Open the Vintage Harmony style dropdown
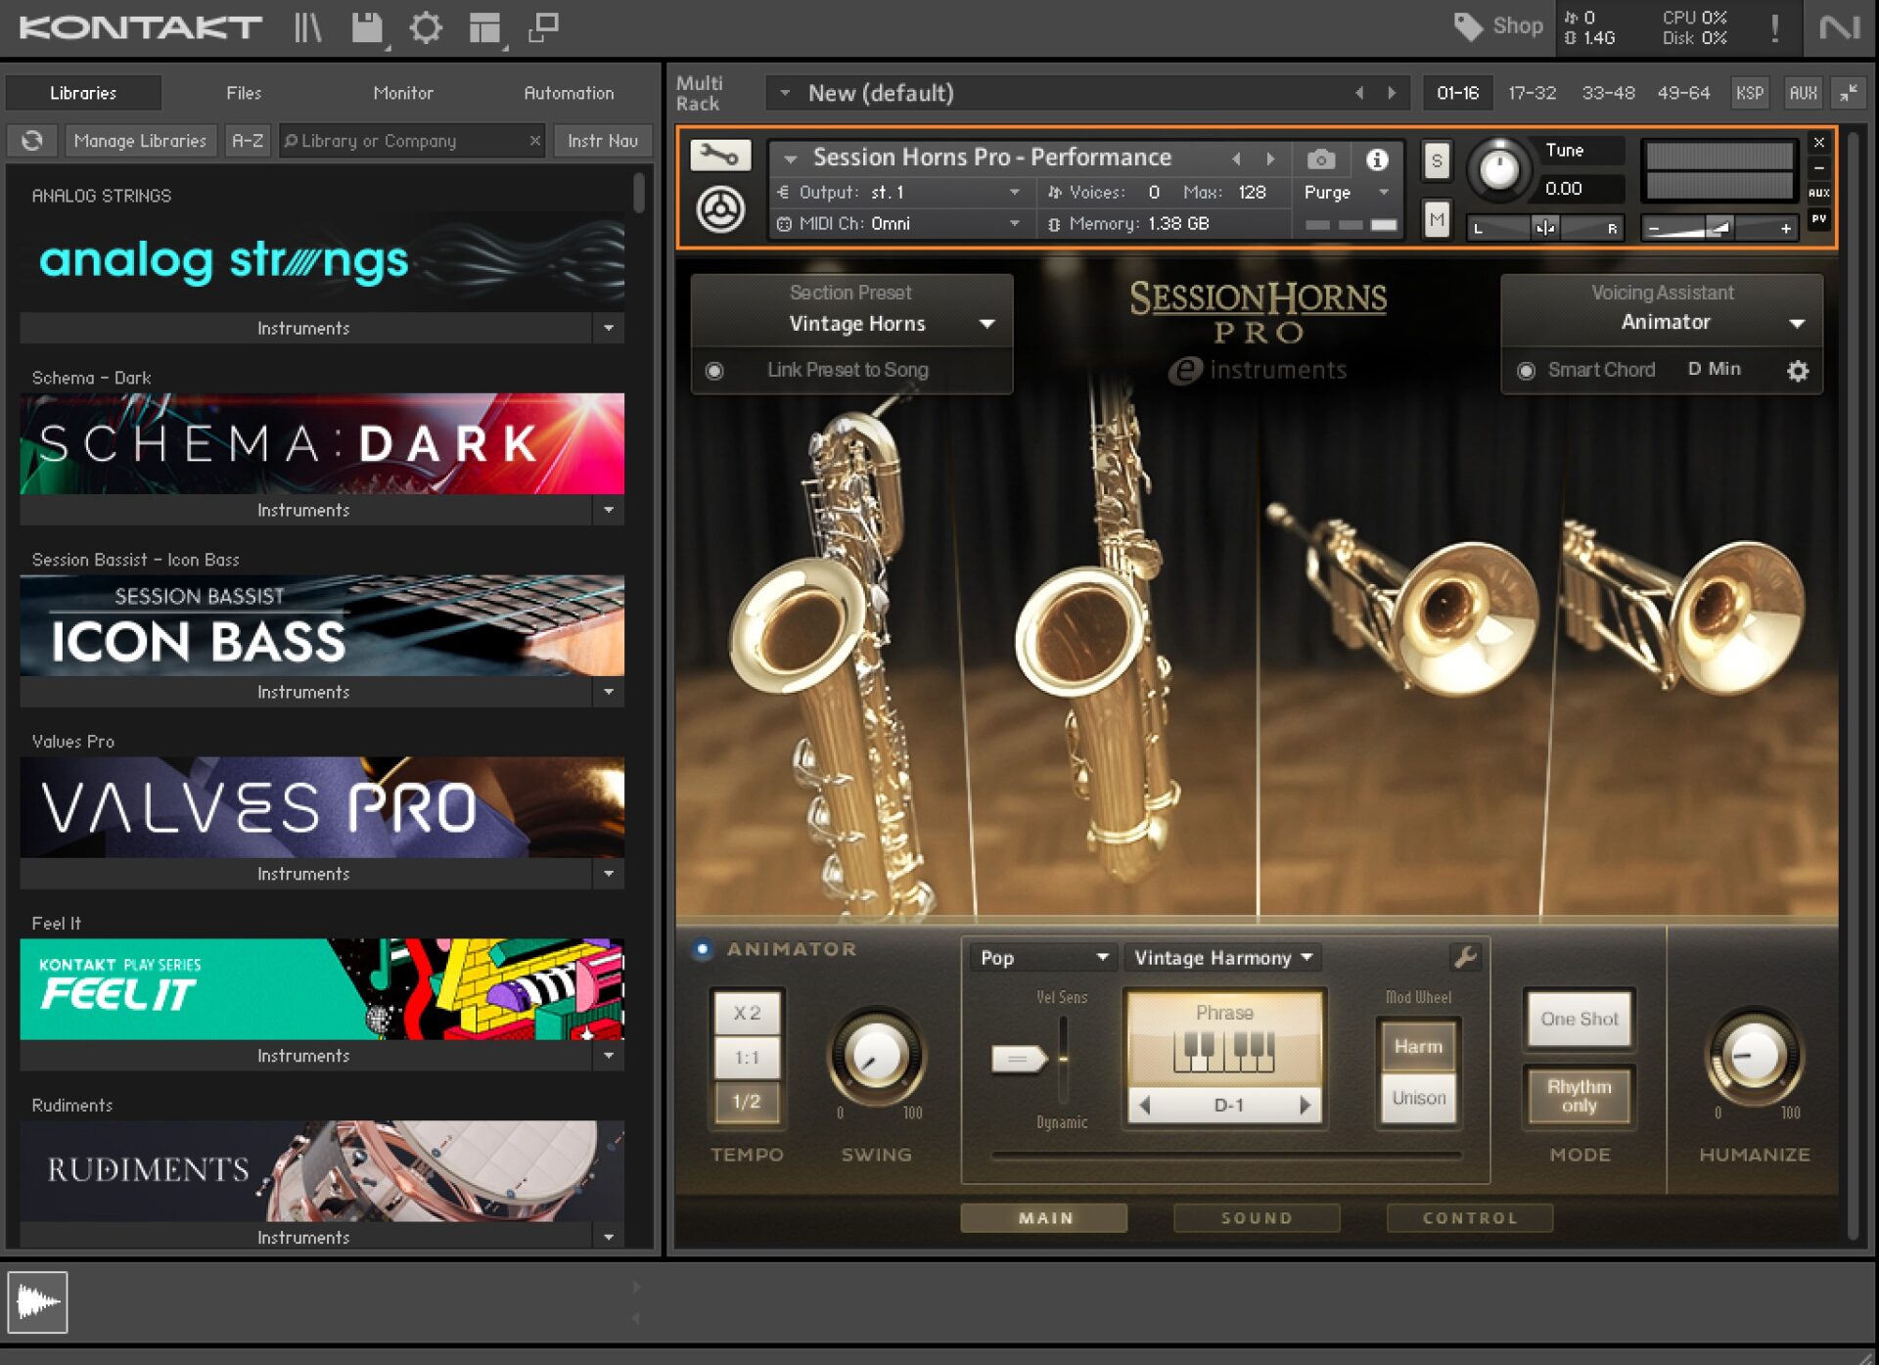1879x1365 pixels. [1220, 957]
